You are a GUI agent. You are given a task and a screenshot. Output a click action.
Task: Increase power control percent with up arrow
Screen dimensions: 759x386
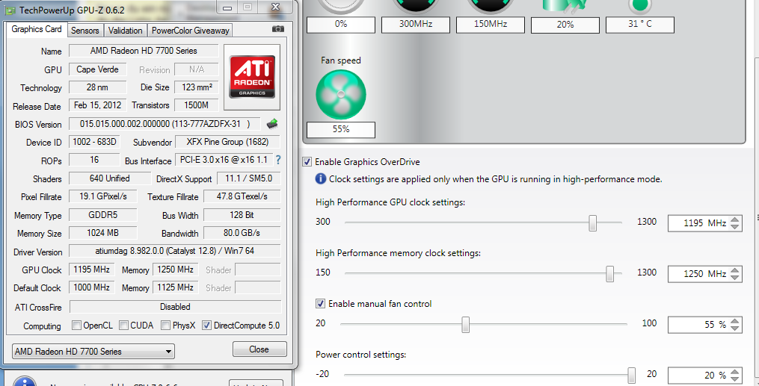735,372
